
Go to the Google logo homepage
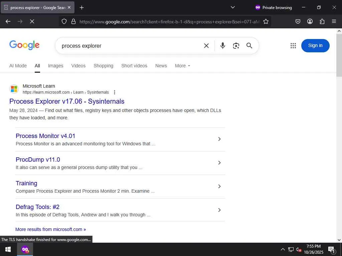point(24,45)
